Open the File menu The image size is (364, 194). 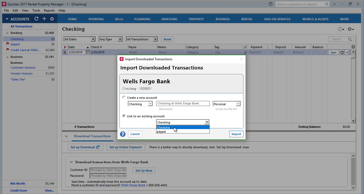[x=6, y=10]
